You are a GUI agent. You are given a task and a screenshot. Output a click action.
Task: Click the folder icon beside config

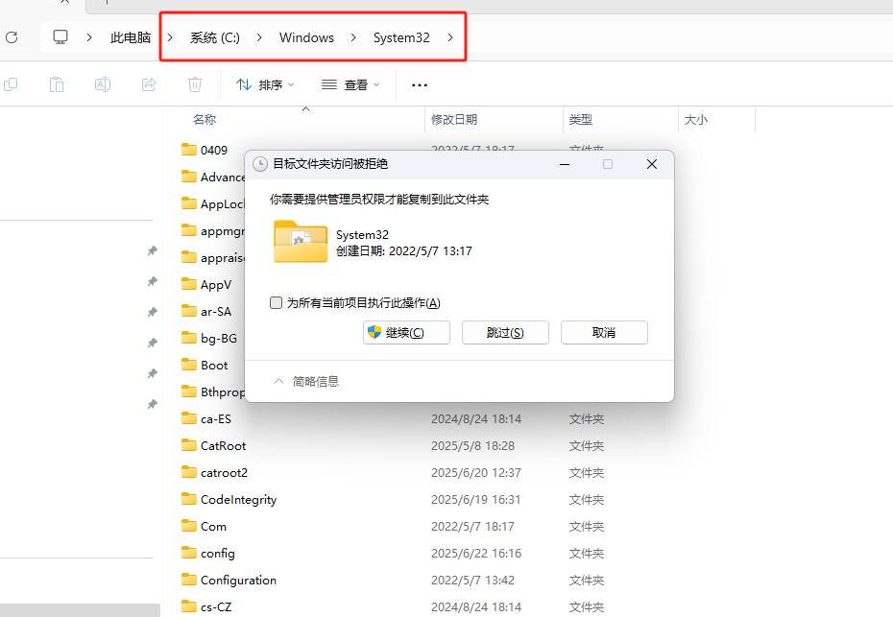pyautogui.click(x=188, y=553)
